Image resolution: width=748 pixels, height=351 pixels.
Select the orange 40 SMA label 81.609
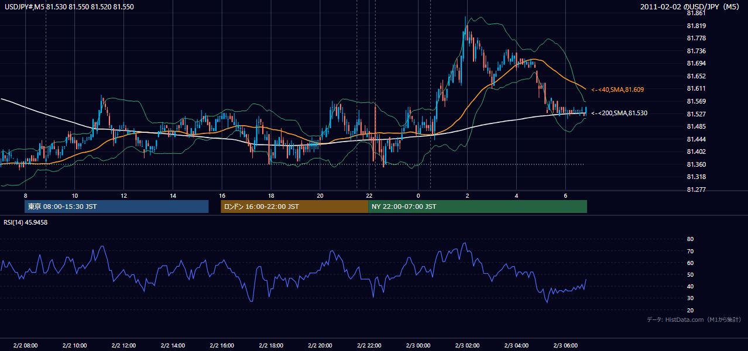[x=617, y=90]
